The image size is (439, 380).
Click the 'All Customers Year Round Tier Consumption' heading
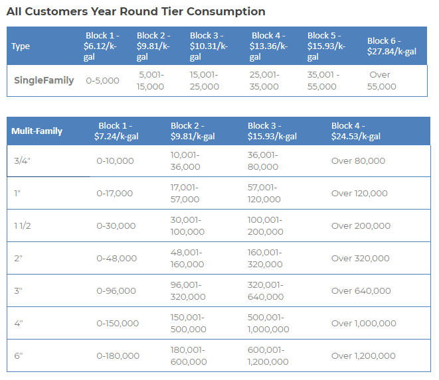pos(135,11)
